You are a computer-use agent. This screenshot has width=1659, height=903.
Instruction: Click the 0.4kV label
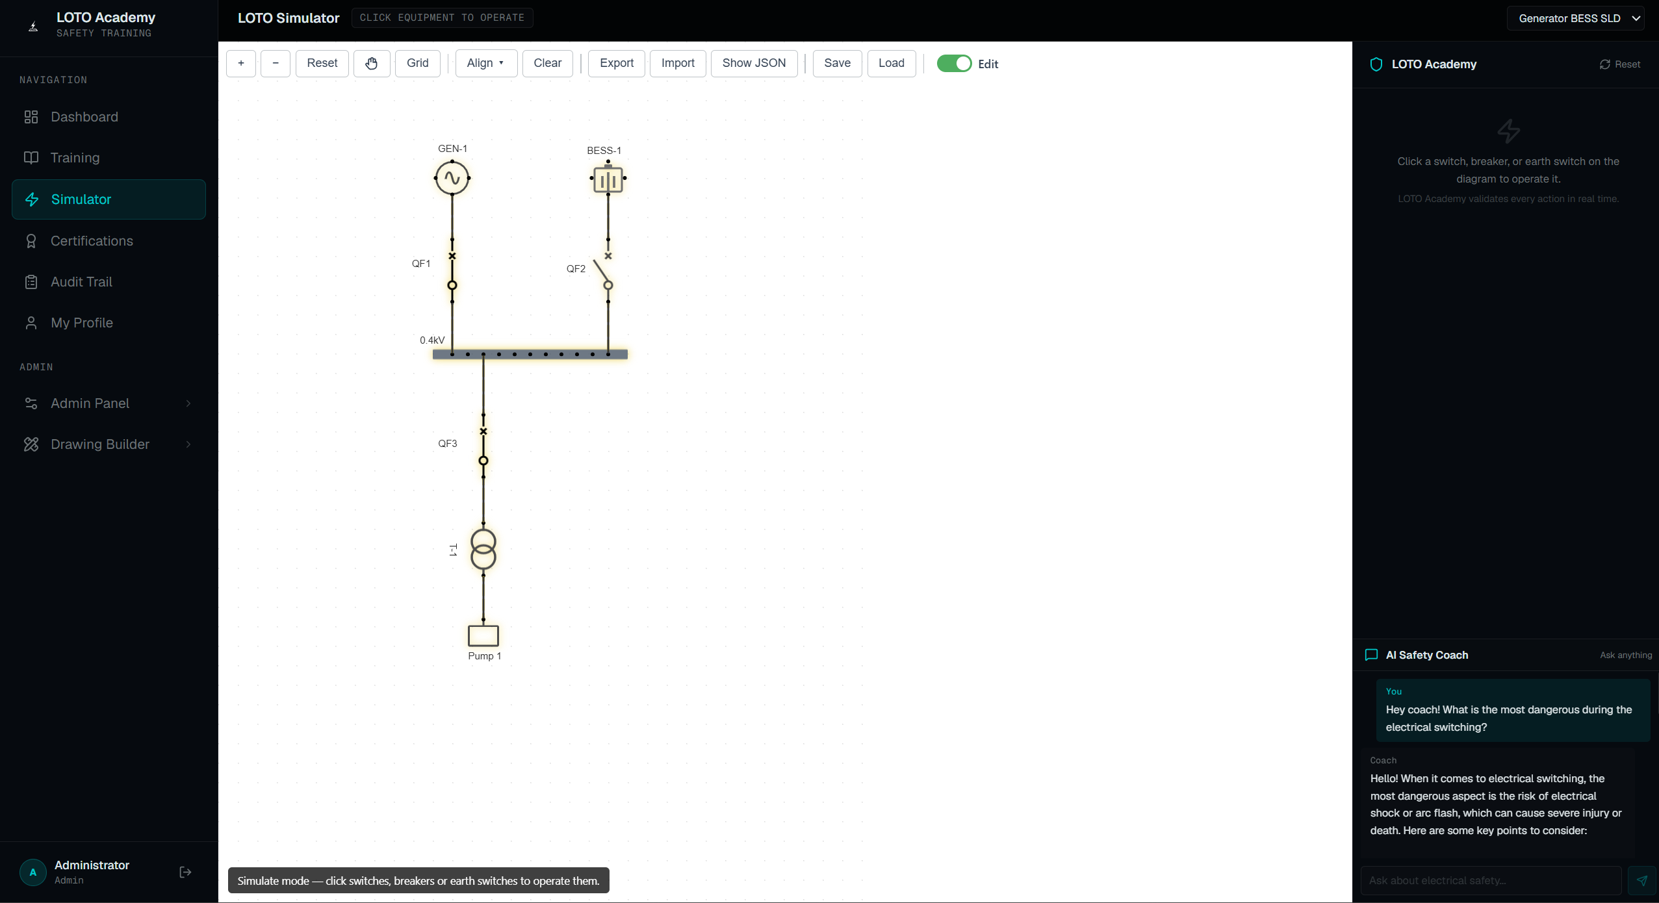(x=432, y=340)
